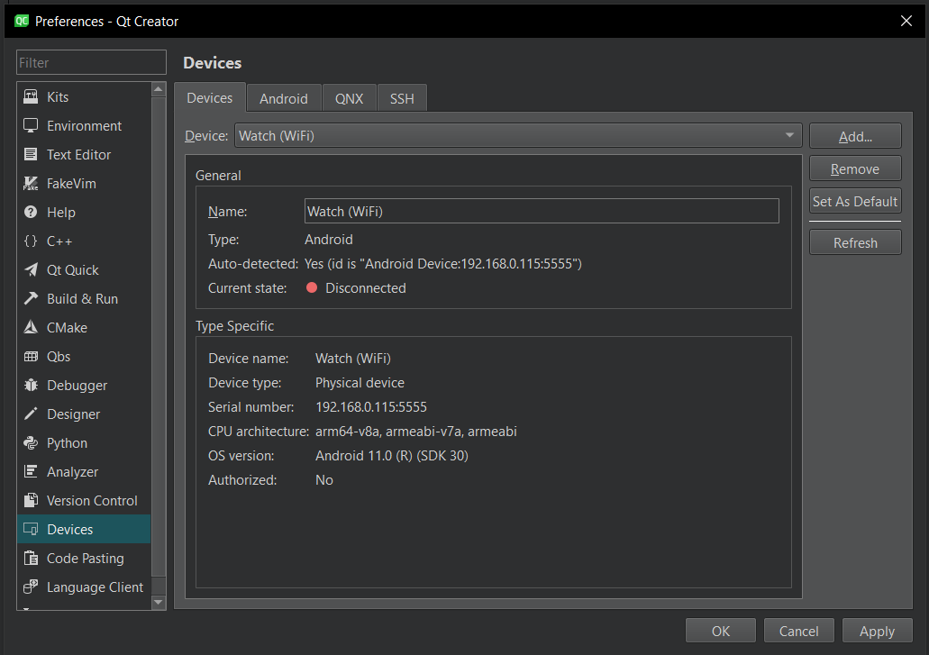929x655 pixels.
Task: Open the Qbs category icon
Action: [x=31, y=357]
